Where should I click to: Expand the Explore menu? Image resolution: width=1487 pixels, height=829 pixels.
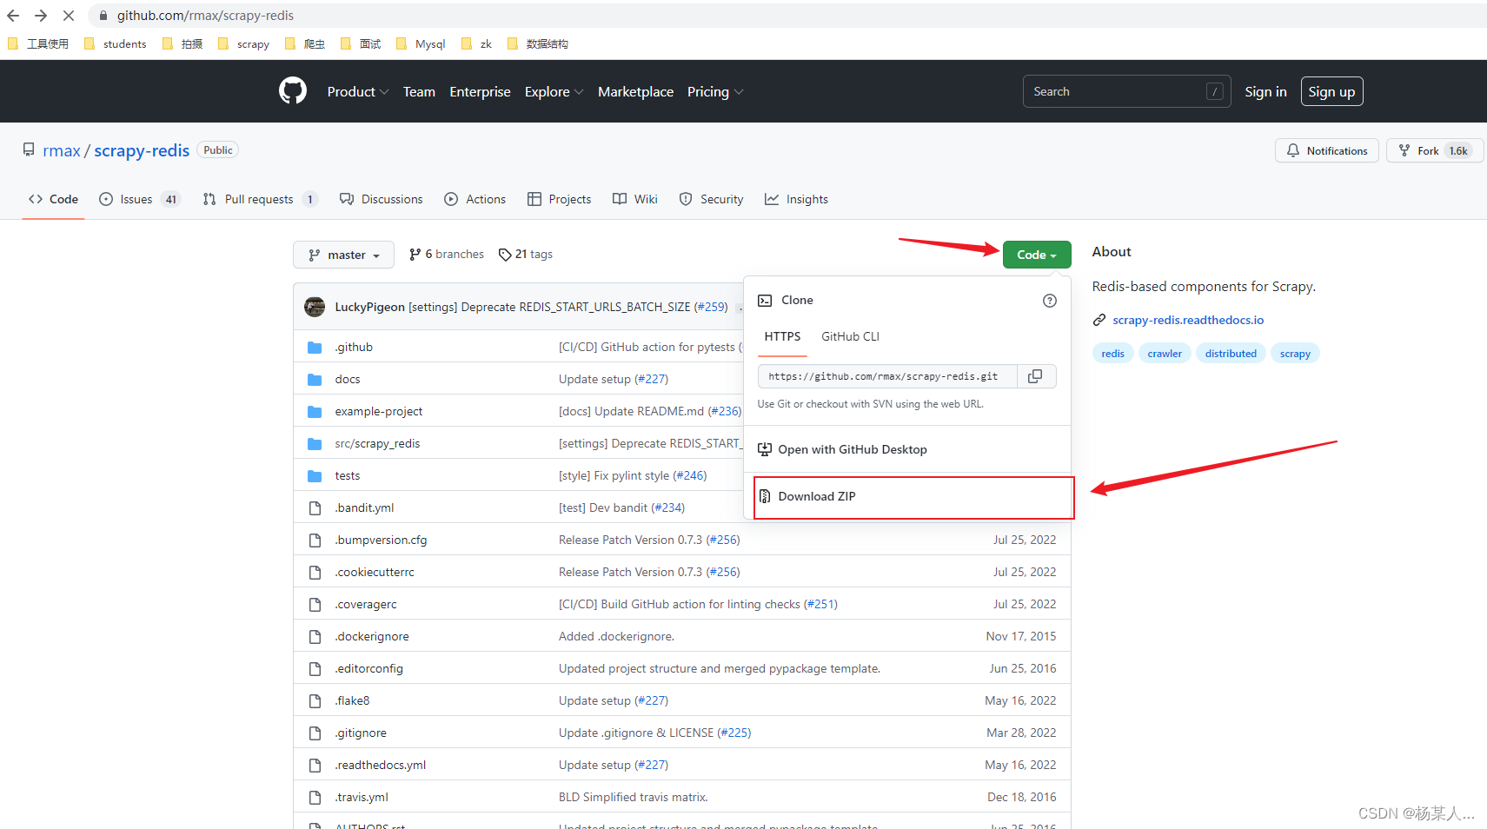[554, 91]
